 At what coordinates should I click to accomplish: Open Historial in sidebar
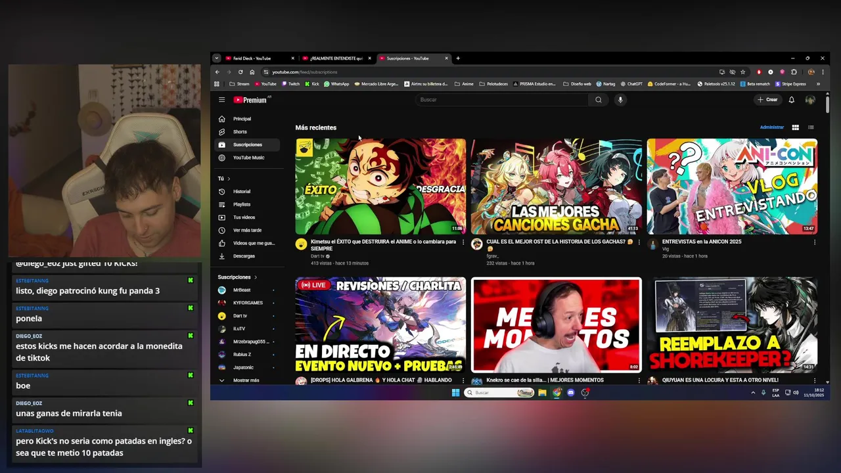[248, 192]
